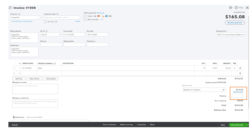
Task: Toggle the tax checkmark on line 1
Action: coord(235,68)
